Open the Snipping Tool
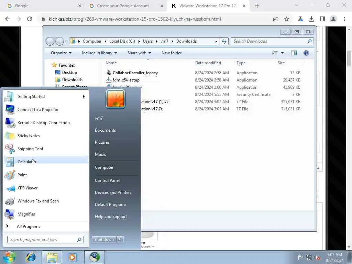 [x=46, y=148]
